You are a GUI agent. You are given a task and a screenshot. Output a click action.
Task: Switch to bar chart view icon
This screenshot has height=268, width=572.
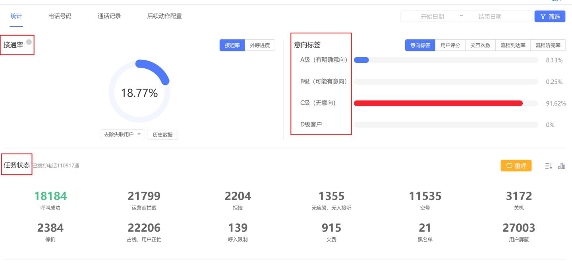(562, 166)
